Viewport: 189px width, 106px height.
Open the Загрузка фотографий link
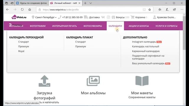coord(45,95)
